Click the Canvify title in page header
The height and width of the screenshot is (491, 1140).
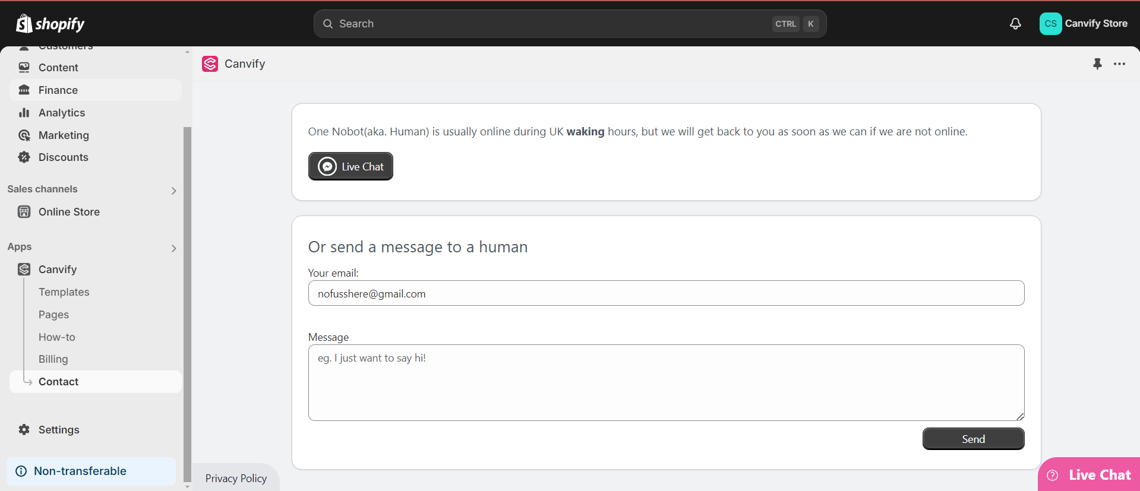click(245, 64)
